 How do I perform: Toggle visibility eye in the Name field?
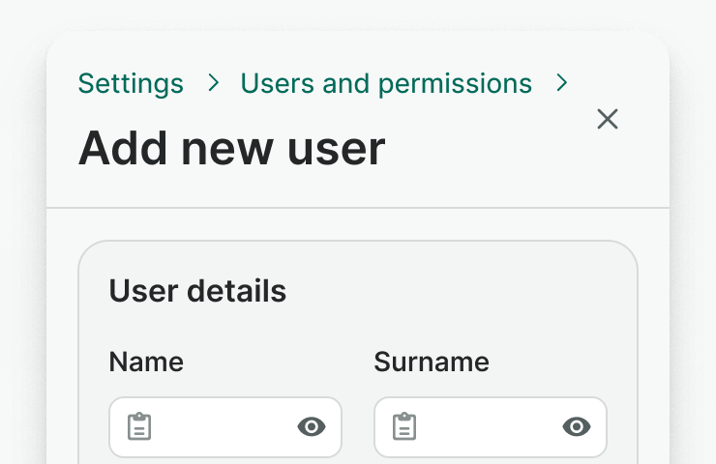click(312, 426)
